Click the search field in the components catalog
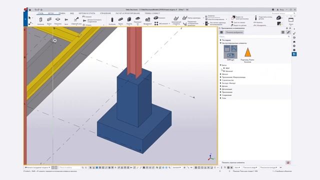 click(x=254, y=36)
